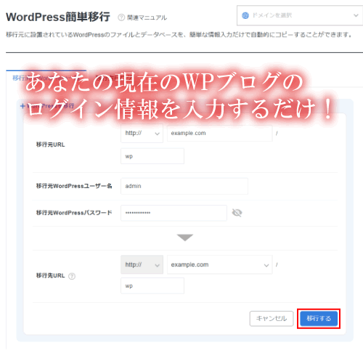Expand the 移行先URL example.com domain dropdown

click(x=220, y=264)
